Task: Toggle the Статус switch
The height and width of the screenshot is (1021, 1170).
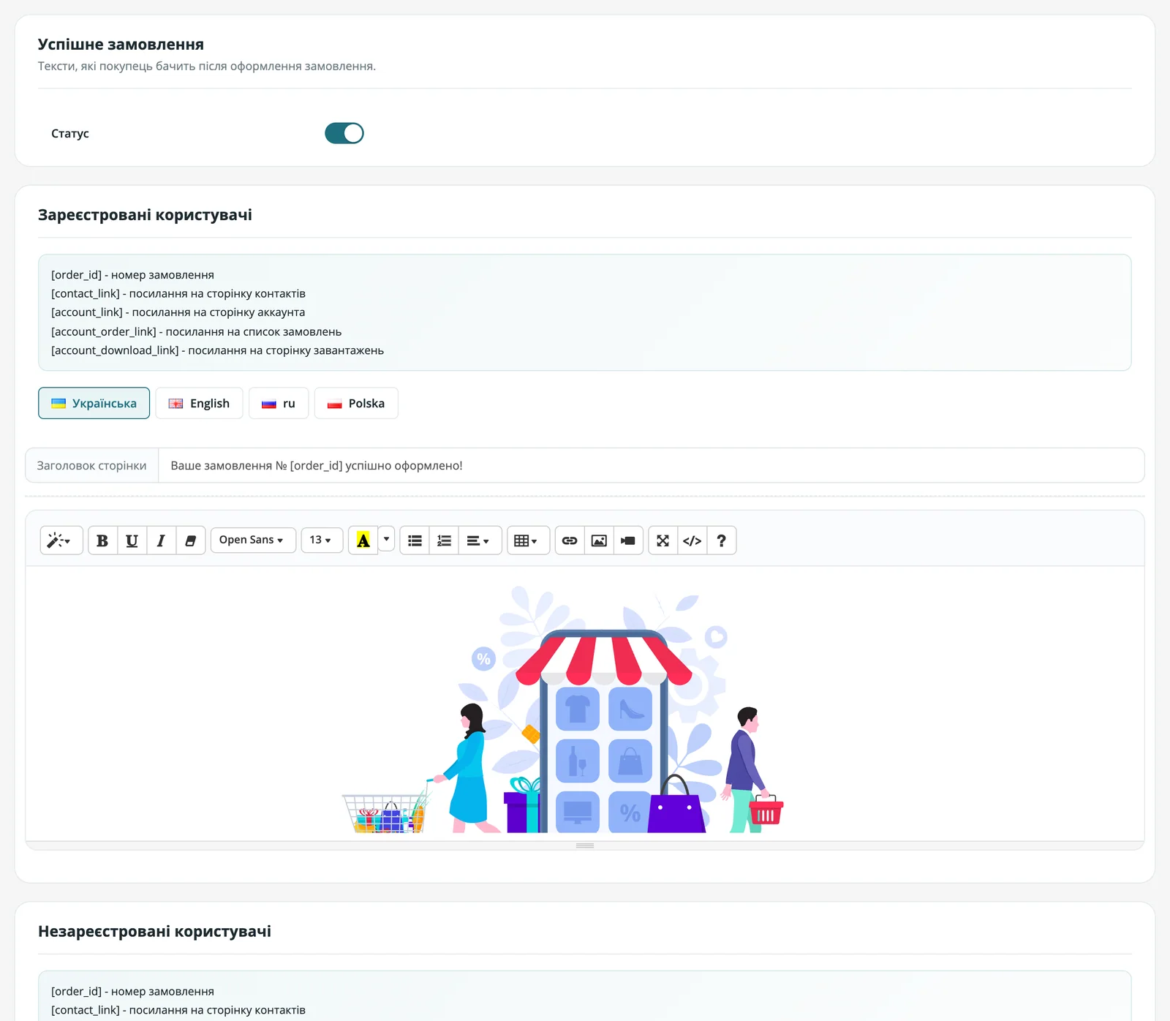Action: pyautogui.click(x=344, y=133)
